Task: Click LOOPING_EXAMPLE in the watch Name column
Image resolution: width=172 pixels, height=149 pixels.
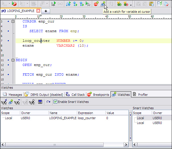Action: coord(63,118)
